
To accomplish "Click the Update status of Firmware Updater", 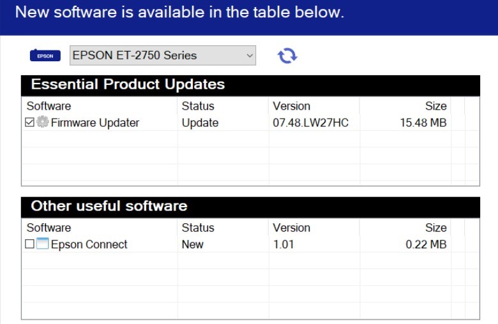I will (200, 122).
